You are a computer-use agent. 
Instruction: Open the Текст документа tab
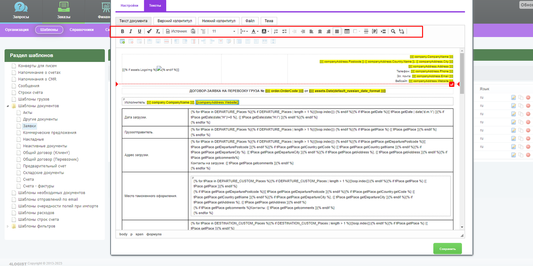pos(133,21)
